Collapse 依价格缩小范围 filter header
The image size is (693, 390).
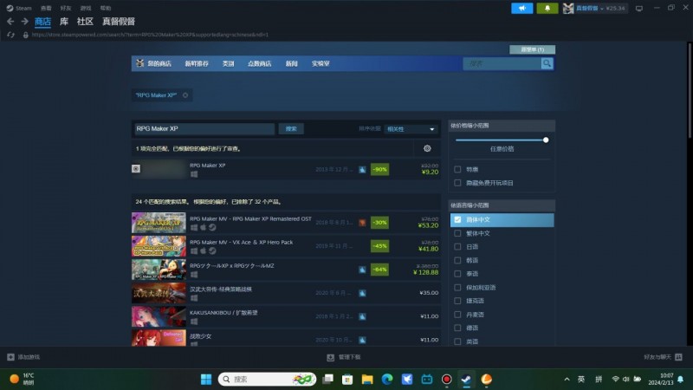(502, 126)
